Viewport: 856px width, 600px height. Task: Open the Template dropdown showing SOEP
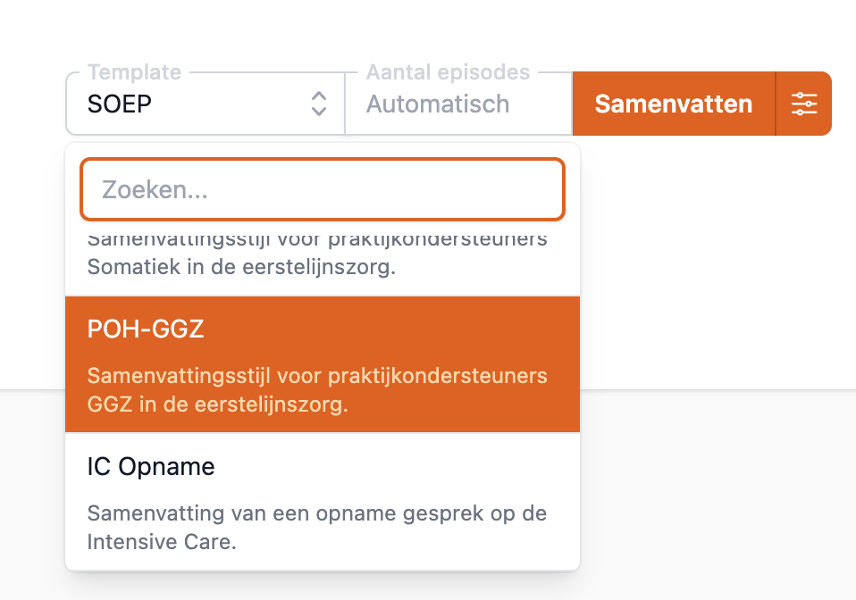205,104
